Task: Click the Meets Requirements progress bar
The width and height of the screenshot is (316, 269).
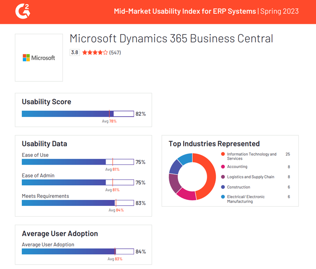Action: click(x=78, y=203)
